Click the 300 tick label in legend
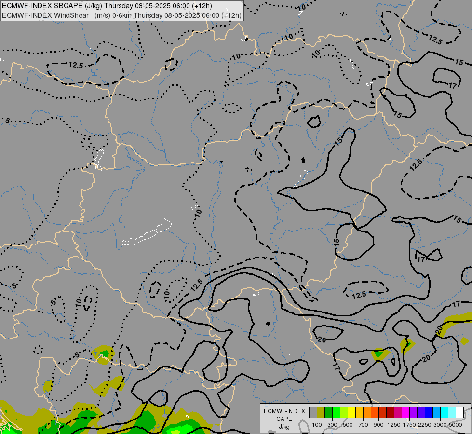The width and height of the screenshot is (472, 434). (332, 425)
